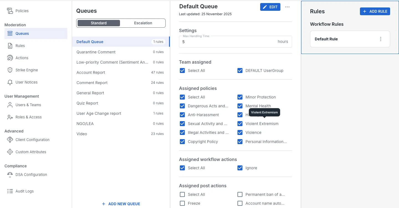Toggle the Violence policy checkbox
This screenshot has height=208, width=399.
point(240,132)
